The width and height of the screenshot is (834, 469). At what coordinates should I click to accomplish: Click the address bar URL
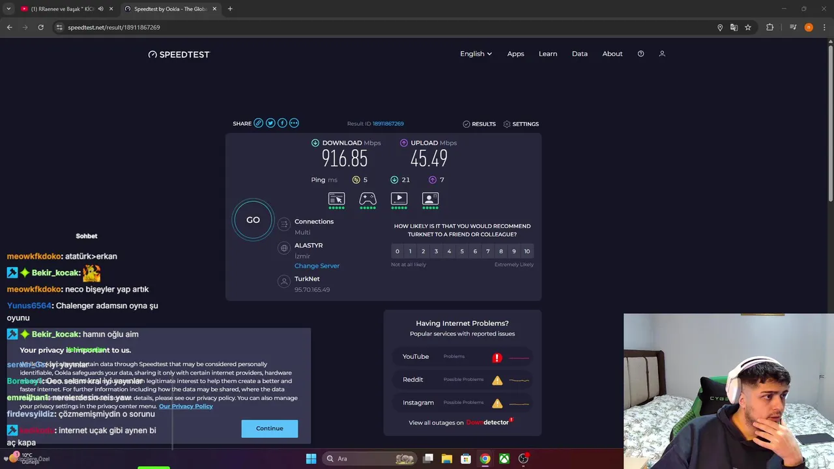114,27
